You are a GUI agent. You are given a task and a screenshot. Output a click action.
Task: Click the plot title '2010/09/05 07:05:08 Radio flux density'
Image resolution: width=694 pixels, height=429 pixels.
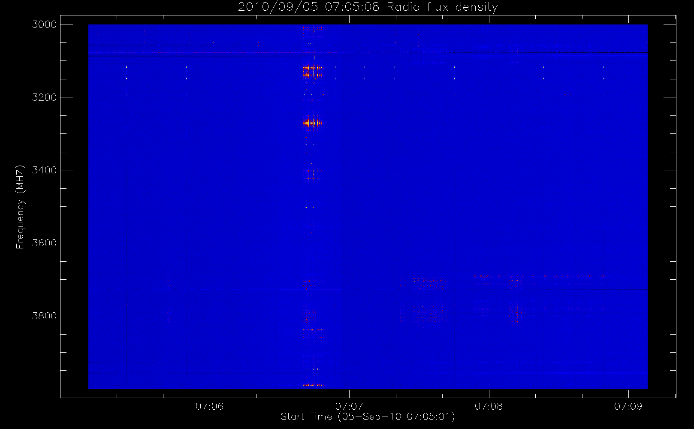click(x=368, y=7)
